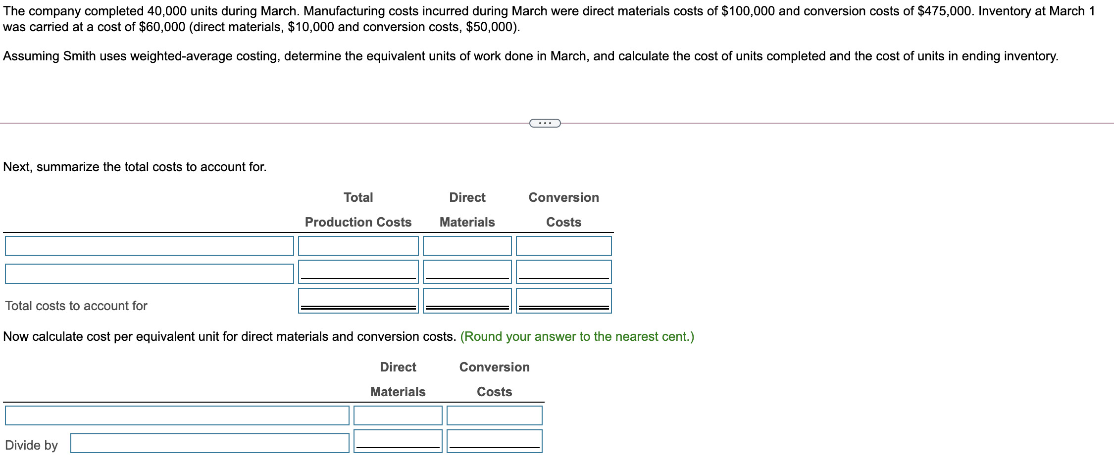The image size is (1114, 460).
Task: Click Divide by Conversion Costs field
Action: (x=495, y=441)
